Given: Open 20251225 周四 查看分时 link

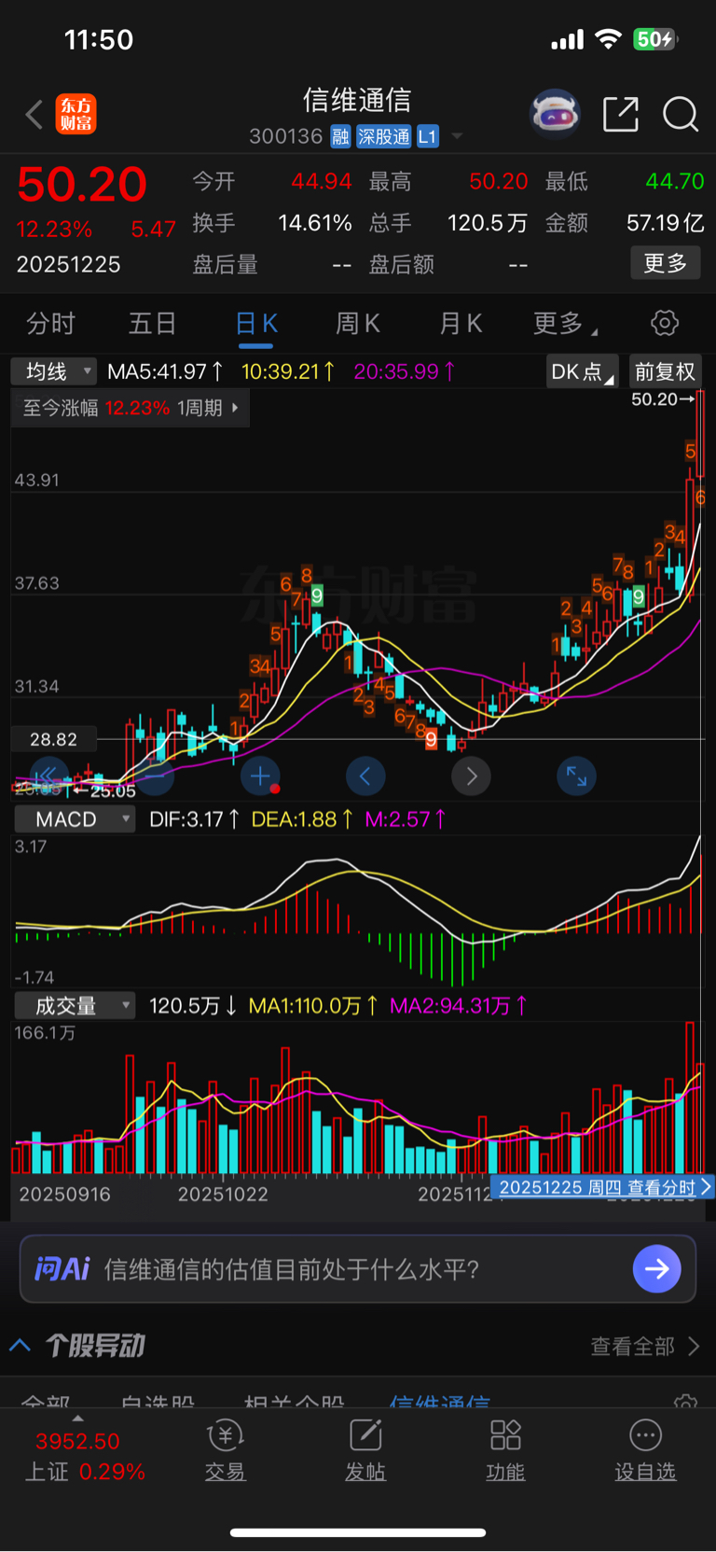Looking at the screenshot, I should click(602, 1187).
